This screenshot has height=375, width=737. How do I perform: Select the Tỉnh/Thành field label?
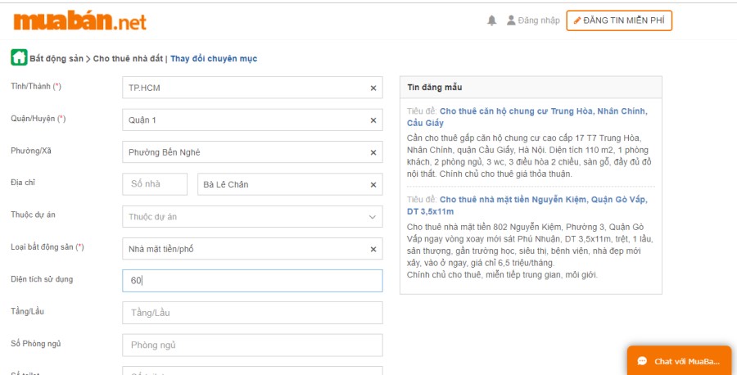[x=36, y=87]
